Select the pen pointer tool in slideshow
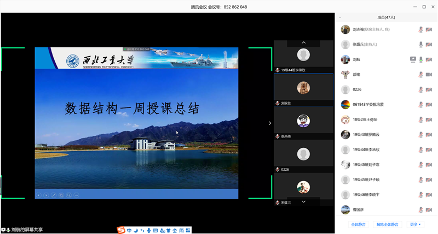This screenshot has height=234, width=438. click(54, 195)
